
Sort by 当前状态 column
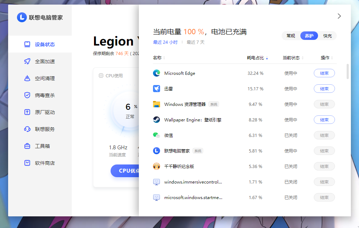pyautogui.click(x=293, y=58)
